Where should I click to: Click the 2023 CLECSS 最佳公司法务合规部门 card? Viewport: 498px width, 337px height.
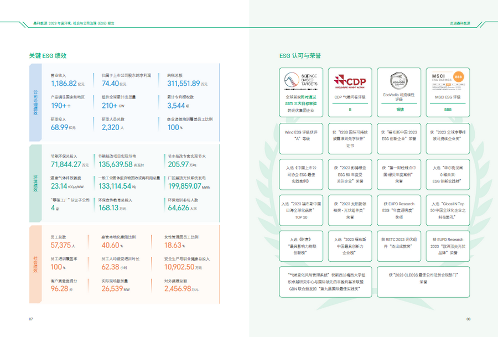click(423, 278)
